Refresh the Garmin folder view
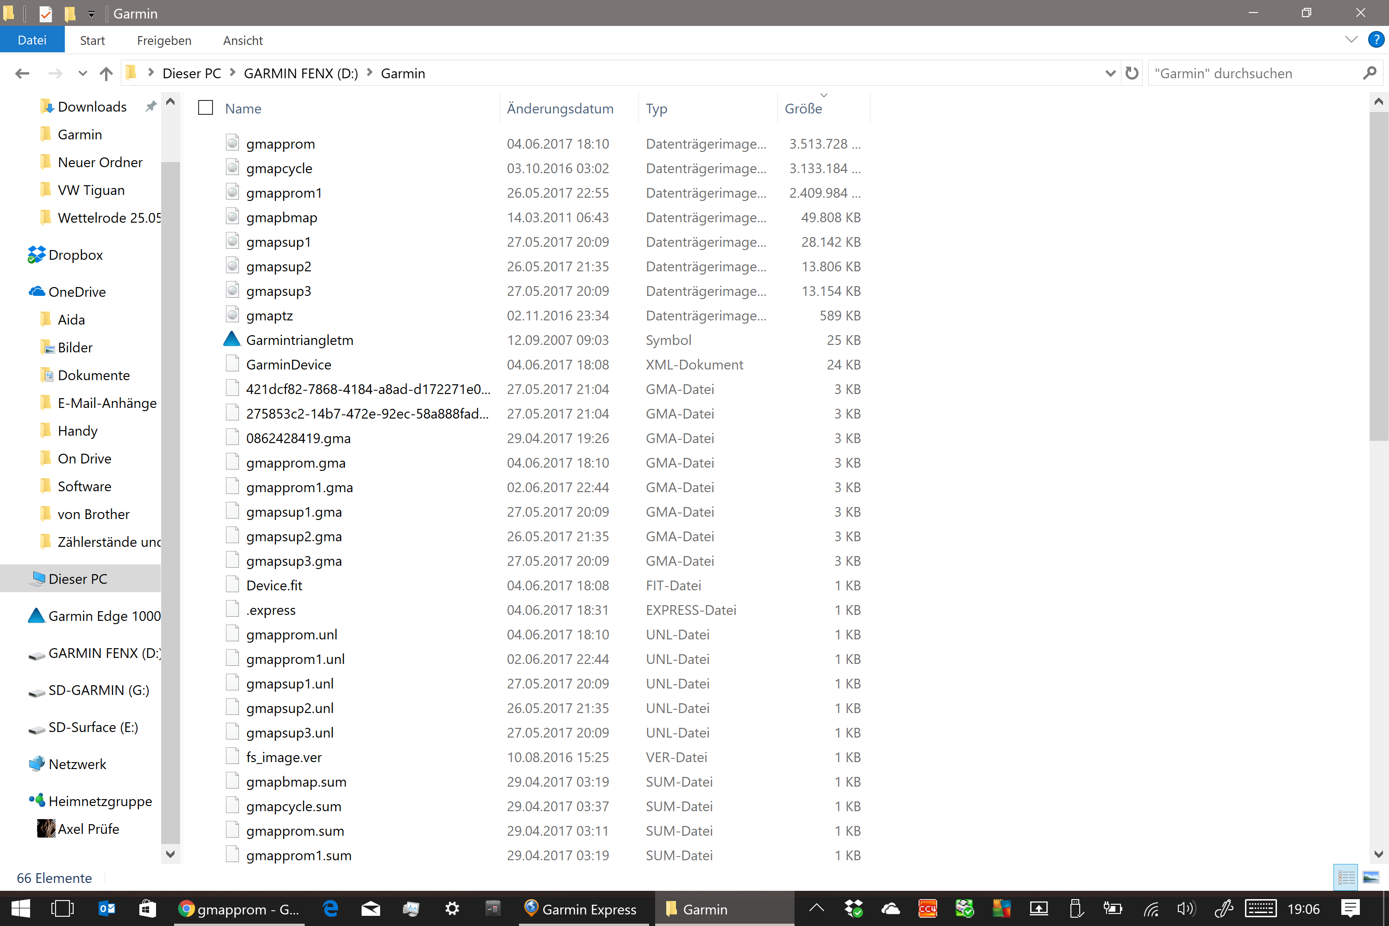1389x926 pixels. [1132, 73]
